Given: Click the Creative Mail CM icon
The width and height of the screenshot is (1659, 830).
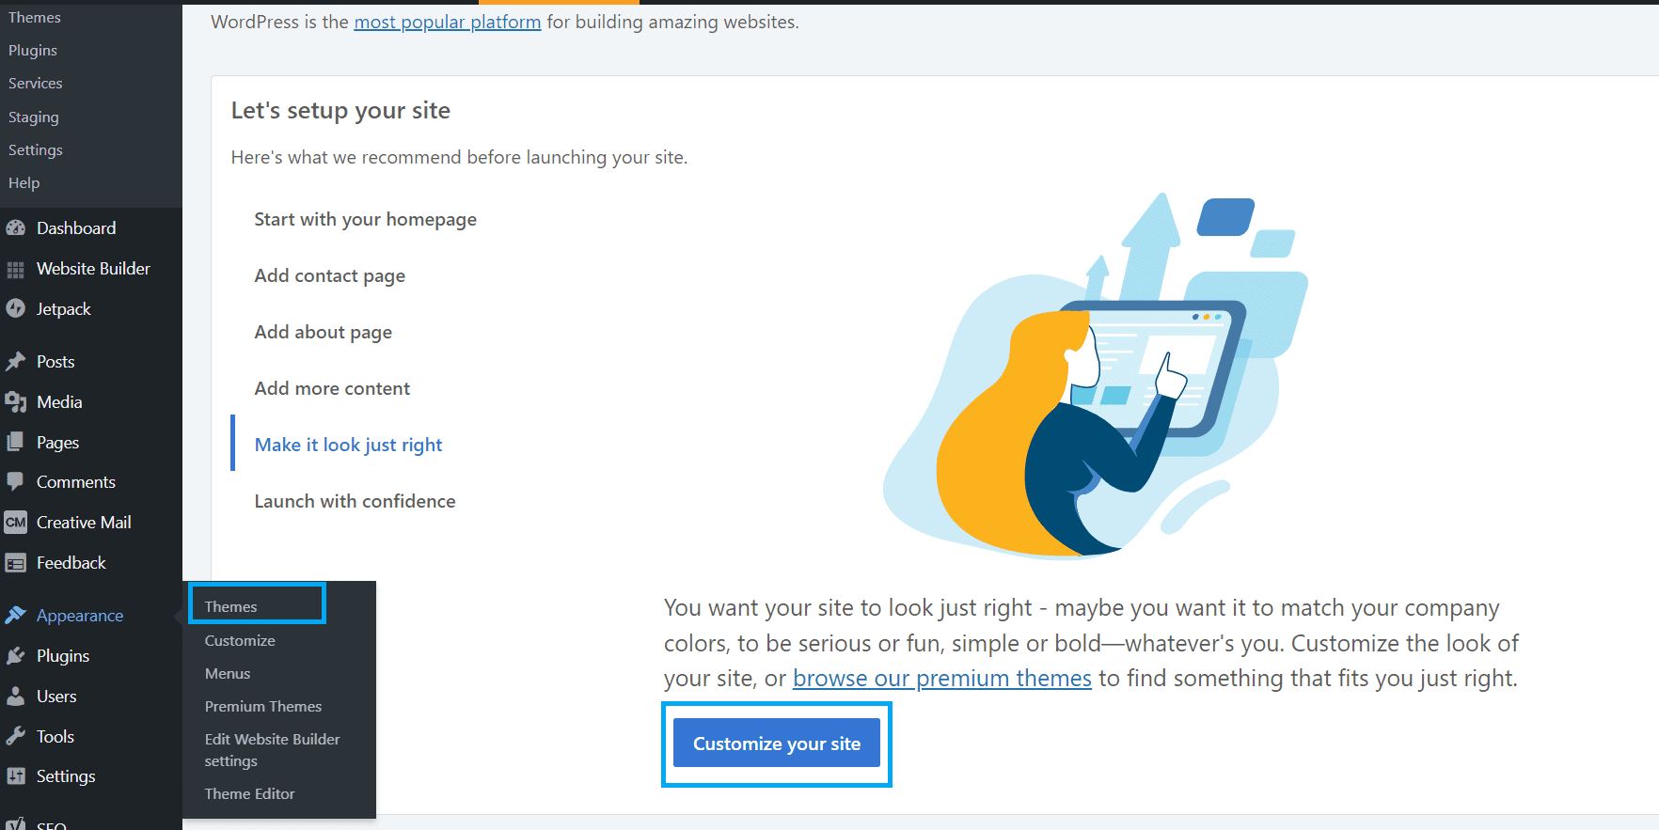Looking at the screenshot, I should (x=15, y=523).
